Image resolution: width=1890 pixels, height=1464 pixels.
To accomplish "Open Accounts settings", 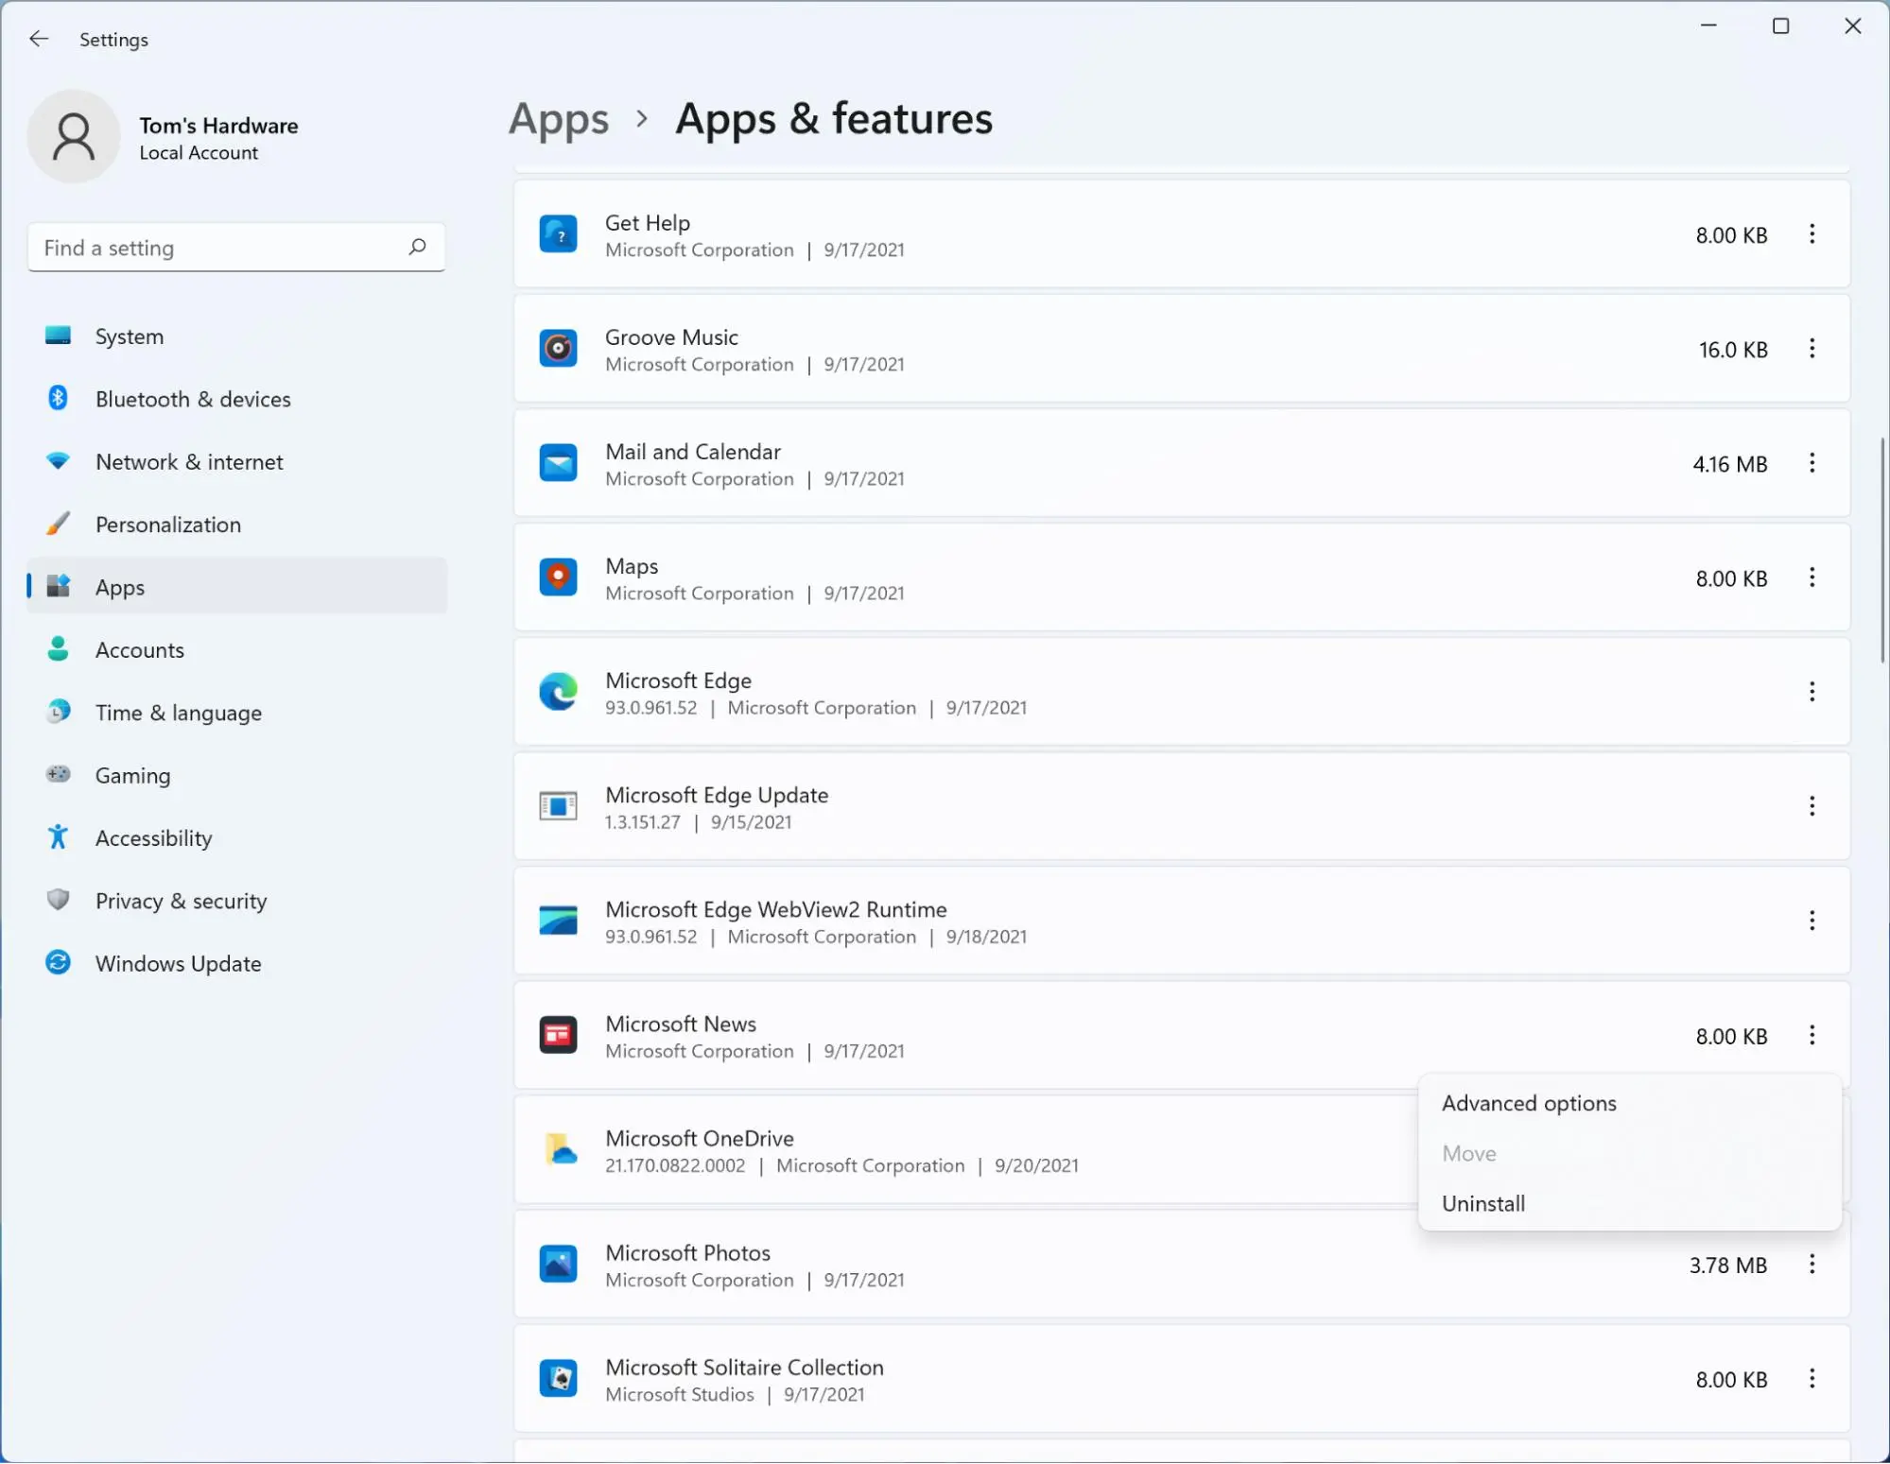I will click(x=236, y=650).
